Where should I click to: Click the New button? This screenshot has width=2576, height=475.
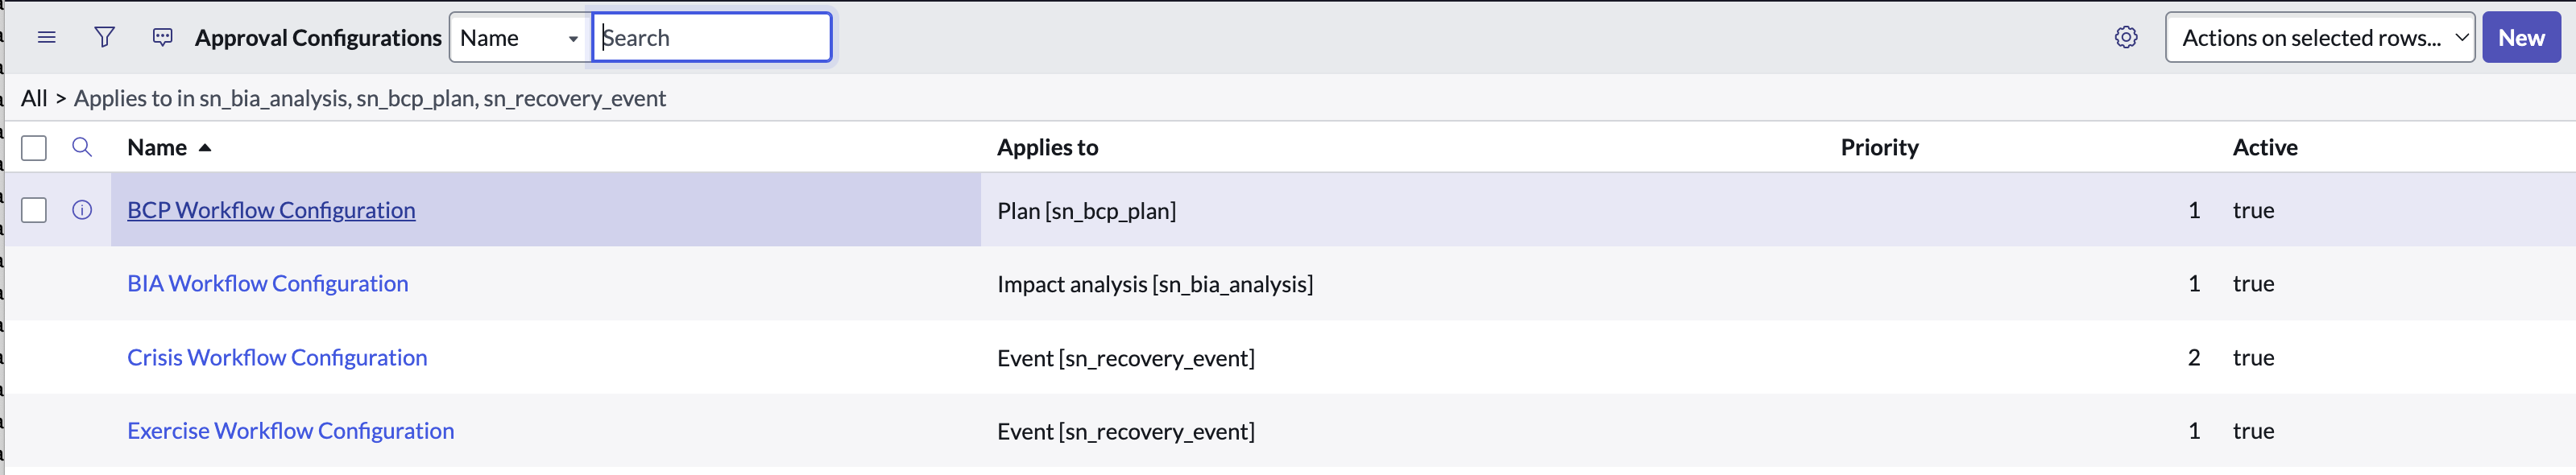pos(2521,38)
